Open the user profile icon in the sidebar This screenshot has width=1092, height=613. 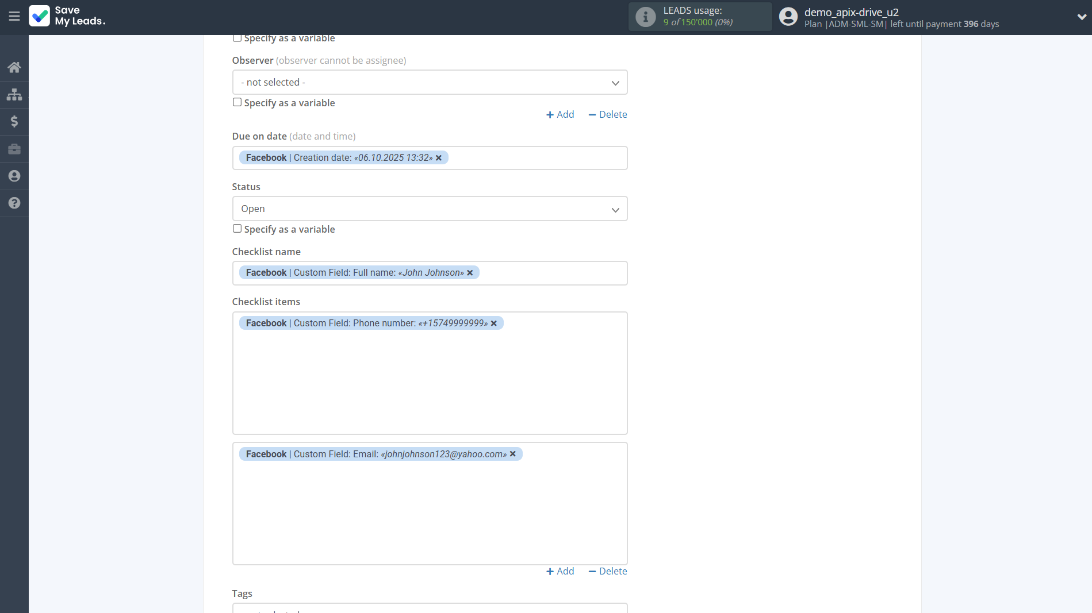(14, 176)
